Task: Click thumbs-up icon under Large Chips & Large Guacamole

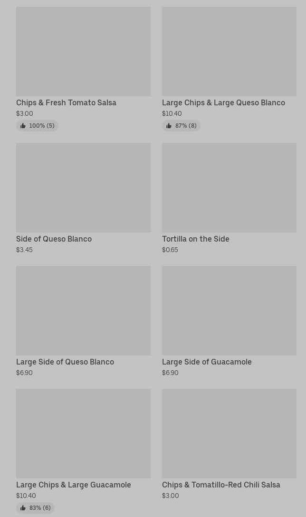Action: pos(23,508)
